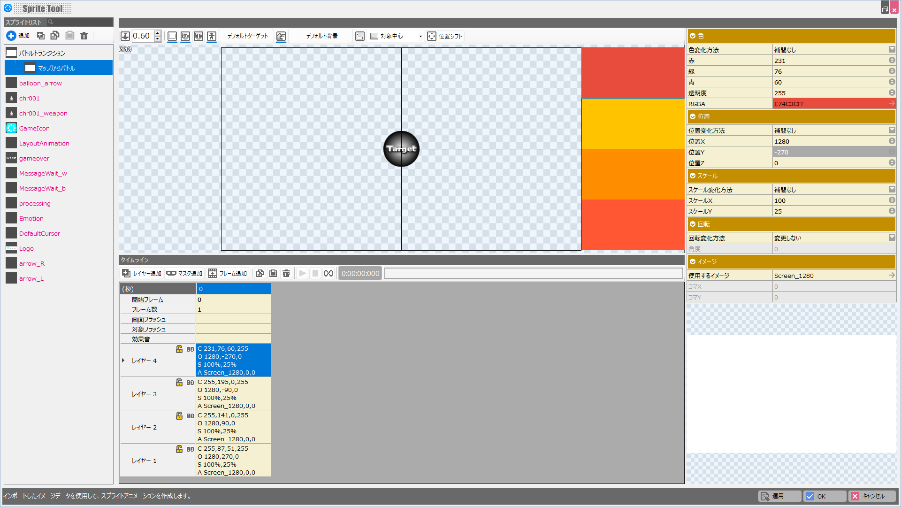Screen dimensions: 901x507
Task: Click the add sprite plus icon
Action: coord(11,36)
